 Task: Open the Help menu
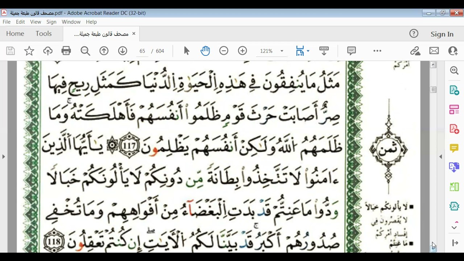coord(91,22)
